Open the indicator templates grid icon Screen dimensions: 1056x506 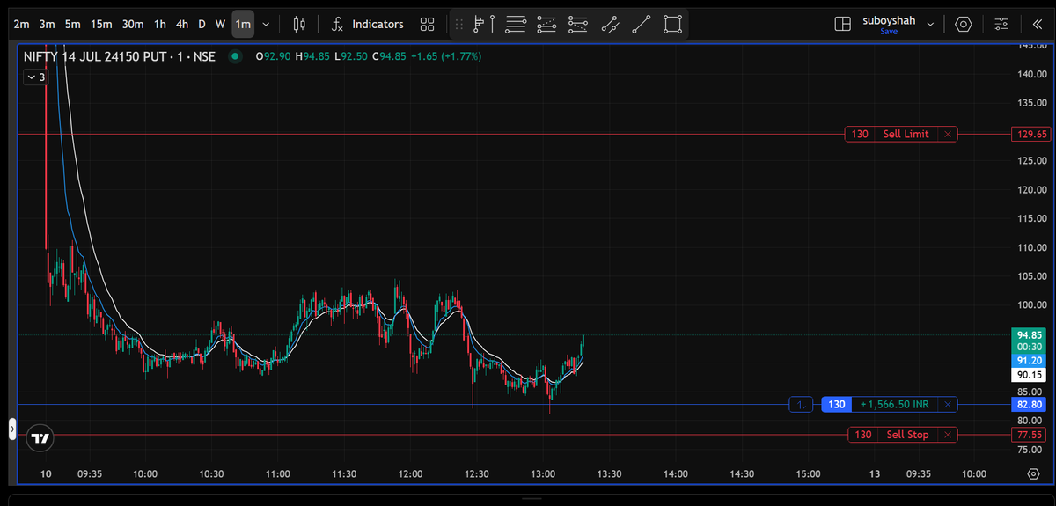[428, 24]
